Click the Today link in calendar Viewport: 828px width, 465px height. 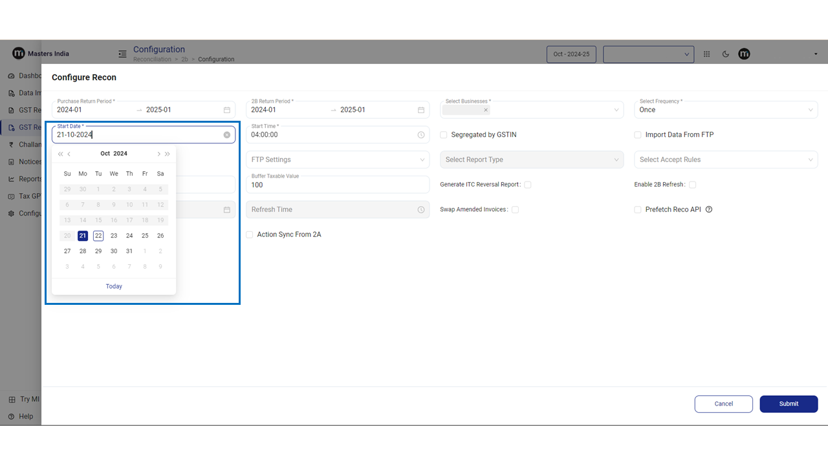coord(114,286)
